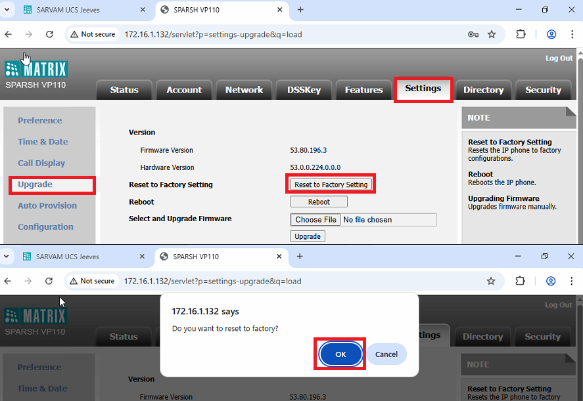Cancel the factory reset dialog
The height and width of the screenshot is (401, 583).
click(386, 354)
